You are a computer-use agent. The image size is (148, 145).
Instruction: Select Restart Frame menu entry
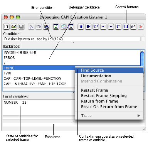click(x=109, y=90)
